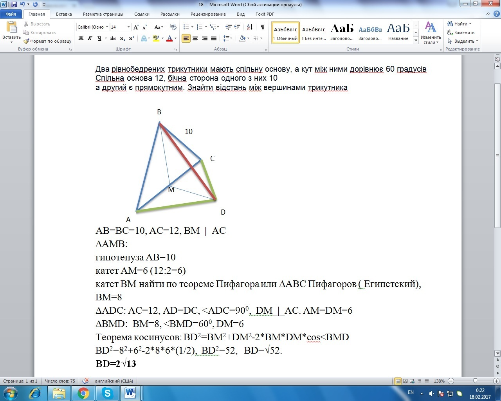501x401 pixels.
Task: Switch to the Рецензирование tab
Action: (208, 14)
